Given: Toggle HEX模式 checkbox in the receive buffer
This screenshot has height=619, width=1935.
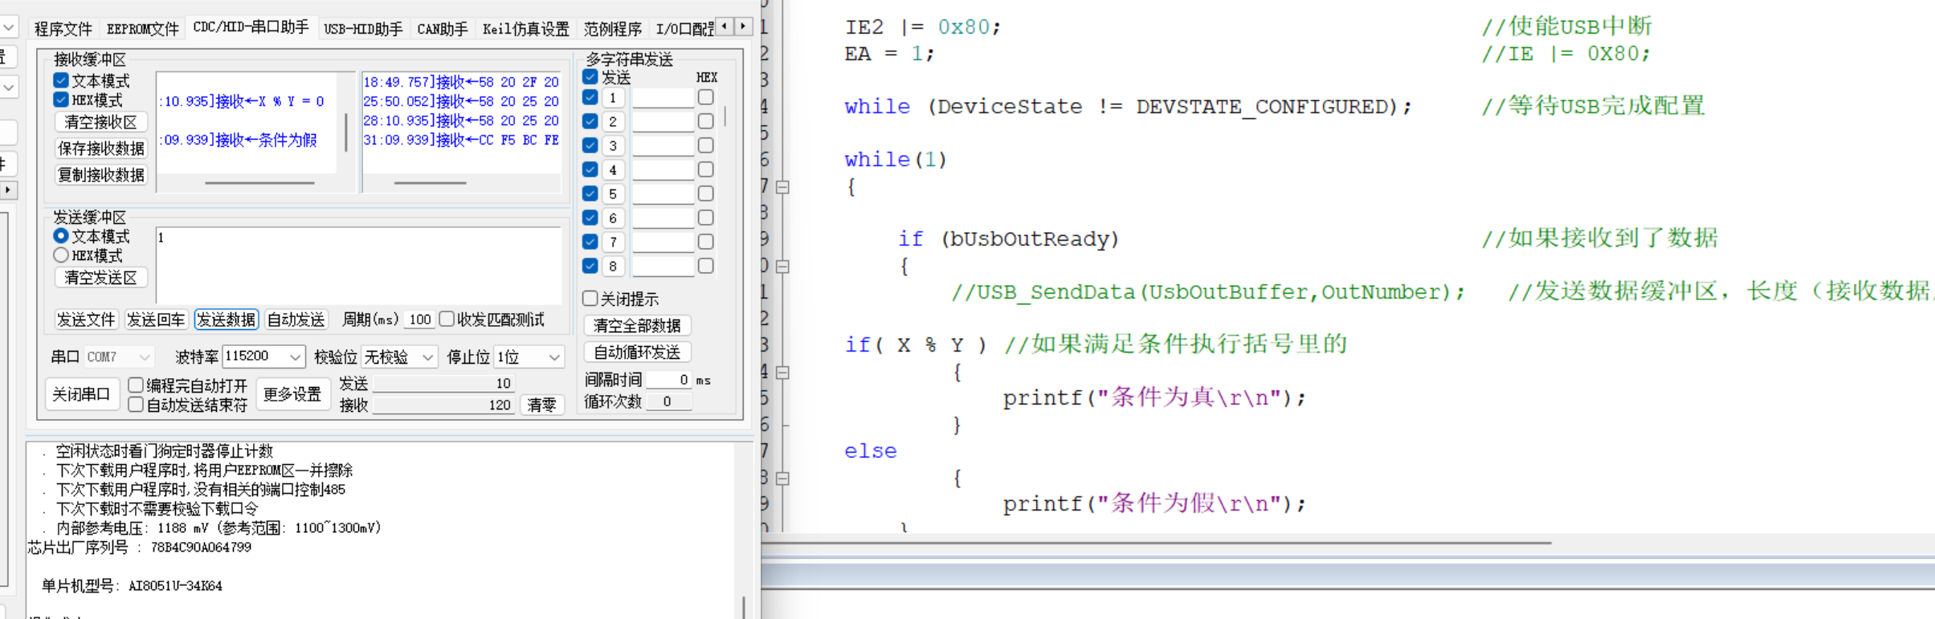Looking at the screenshot, I should tap(61, 100).
